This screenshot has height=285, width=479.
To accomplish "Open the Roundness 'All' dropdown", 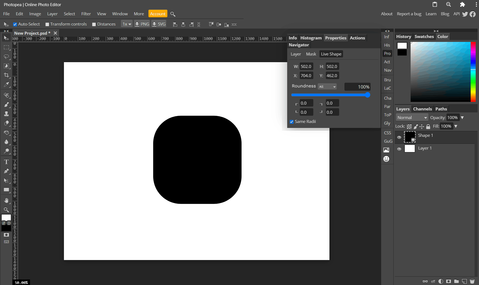I will click(327, 86).
